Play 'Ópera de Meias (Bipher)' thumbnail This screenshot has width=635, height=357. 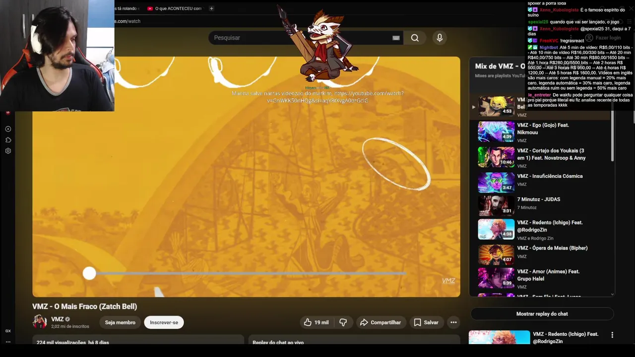point(496,254)
